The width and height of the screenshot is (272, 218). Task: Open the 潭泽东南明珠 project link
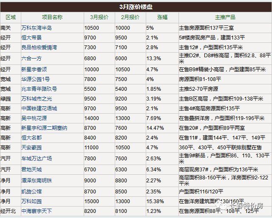coord(37,180)
